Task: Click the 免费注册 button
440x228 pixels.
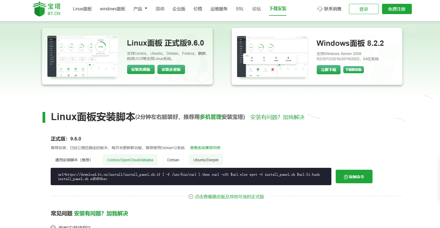Action: [397, 9]
